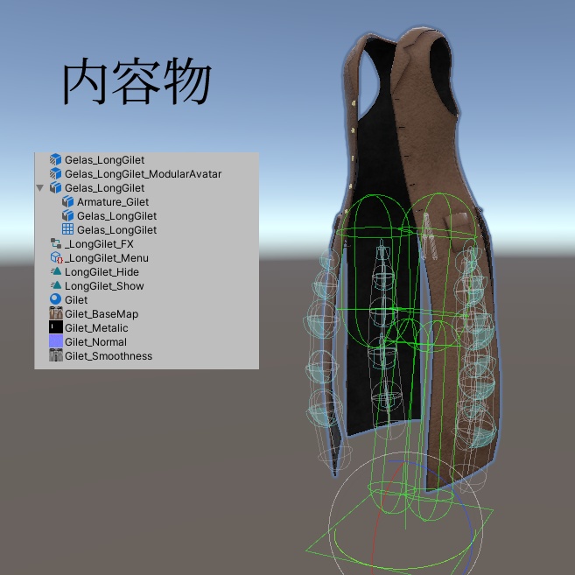Click the animation clip icon for LongGilet_Show

[56, 285]
